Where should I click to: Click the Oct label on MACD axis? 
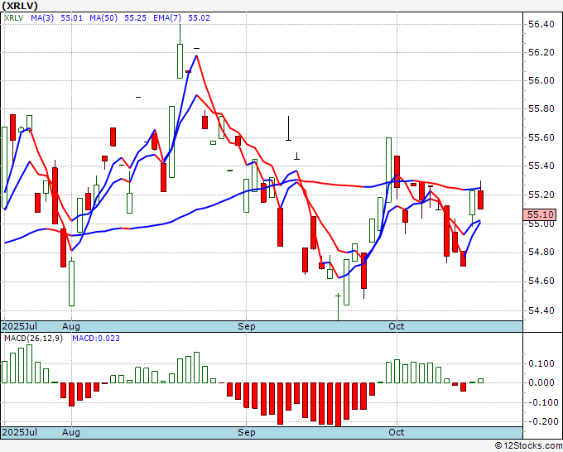[397, 432]
